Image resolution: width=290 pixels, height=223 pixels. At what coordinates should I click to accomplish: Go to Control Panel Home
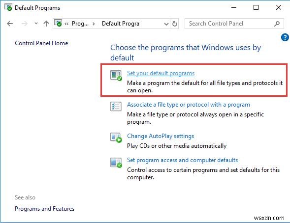tap(41, 43)
